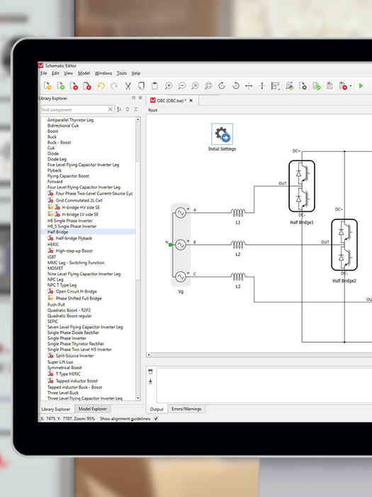Select T Type HERIC library item
Image resolution: width=372 pixels, height=497 pixels.
[68, 374]
